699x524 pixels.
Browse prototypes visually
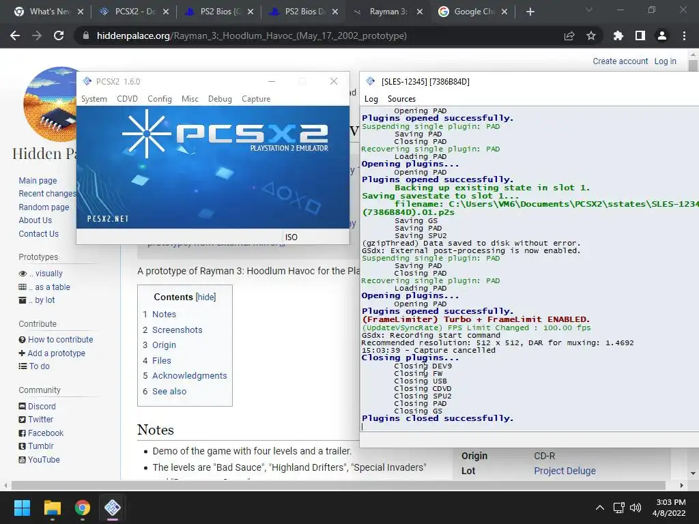(46, 274)
